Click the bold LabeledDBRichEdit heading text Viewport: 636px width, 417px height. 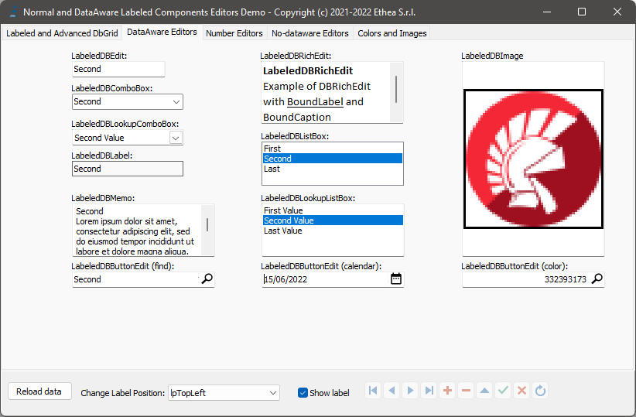pyautogui.click(x=308, y=71)
